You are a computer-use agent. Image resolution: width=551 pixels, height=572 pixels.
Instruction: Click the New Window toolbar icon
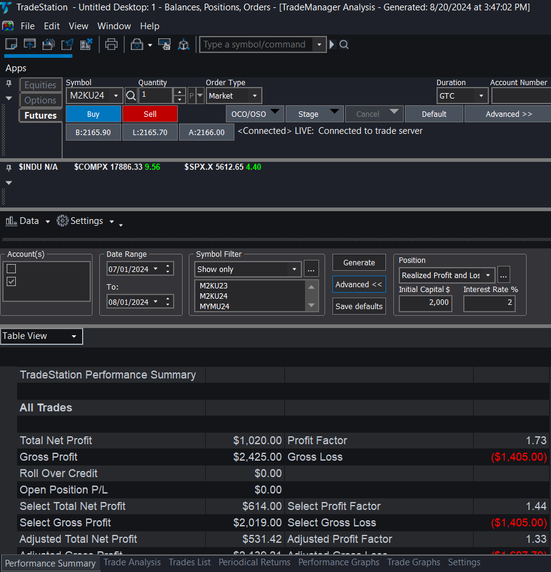click(x=12, y=44)
